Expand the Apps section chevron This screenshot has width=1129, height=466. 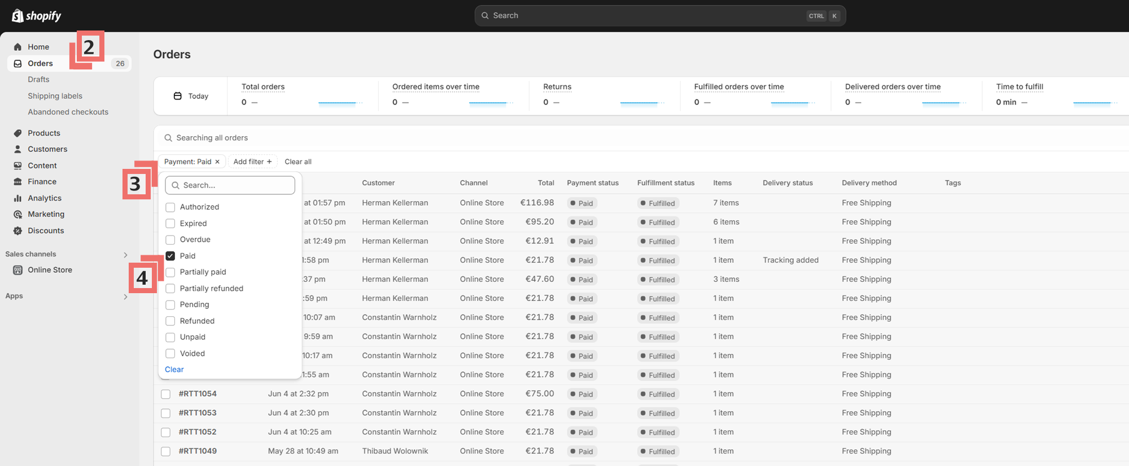(125, 297)
